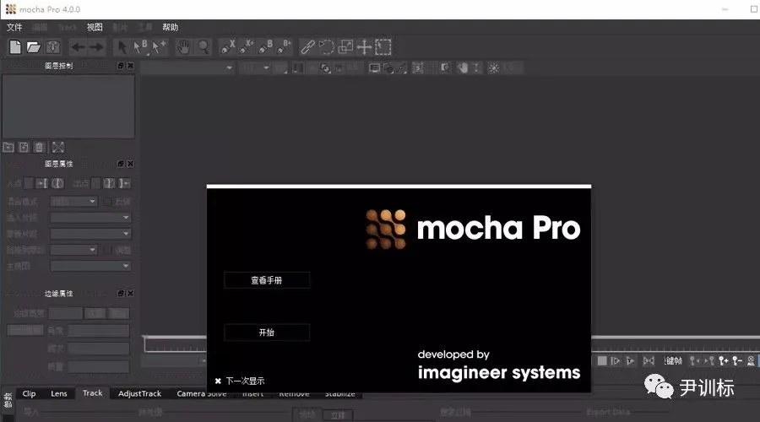Click the delete layer trash icon
The width and height of the screenshot is (760, 422).
(x=39, y=147)
